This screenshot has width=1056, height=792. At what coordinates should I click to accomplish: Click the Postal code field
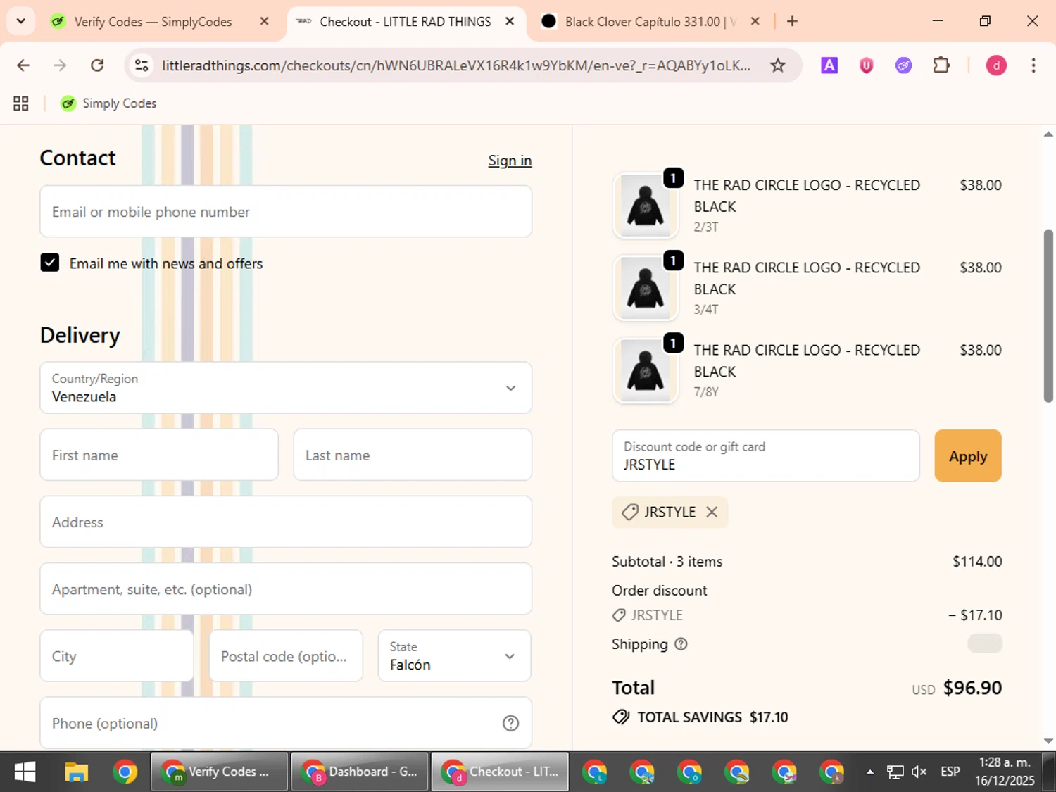tap(286, 655)
